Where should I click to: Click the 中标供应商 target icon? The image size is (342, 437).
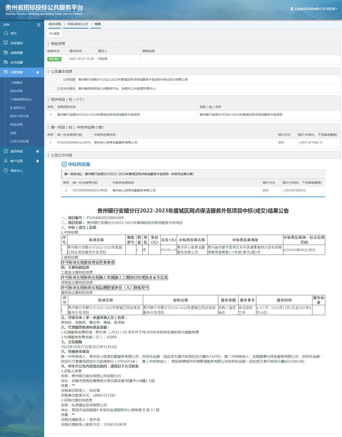[x=64, y=164]
